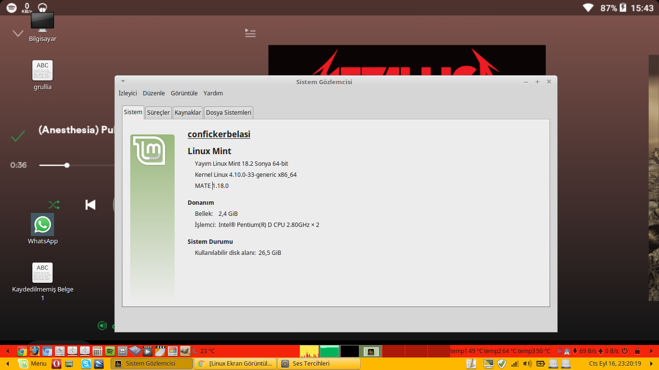Collapse the Spotify player with down chevron
Viewport: 659px width, 370px height.
(18, 33)
